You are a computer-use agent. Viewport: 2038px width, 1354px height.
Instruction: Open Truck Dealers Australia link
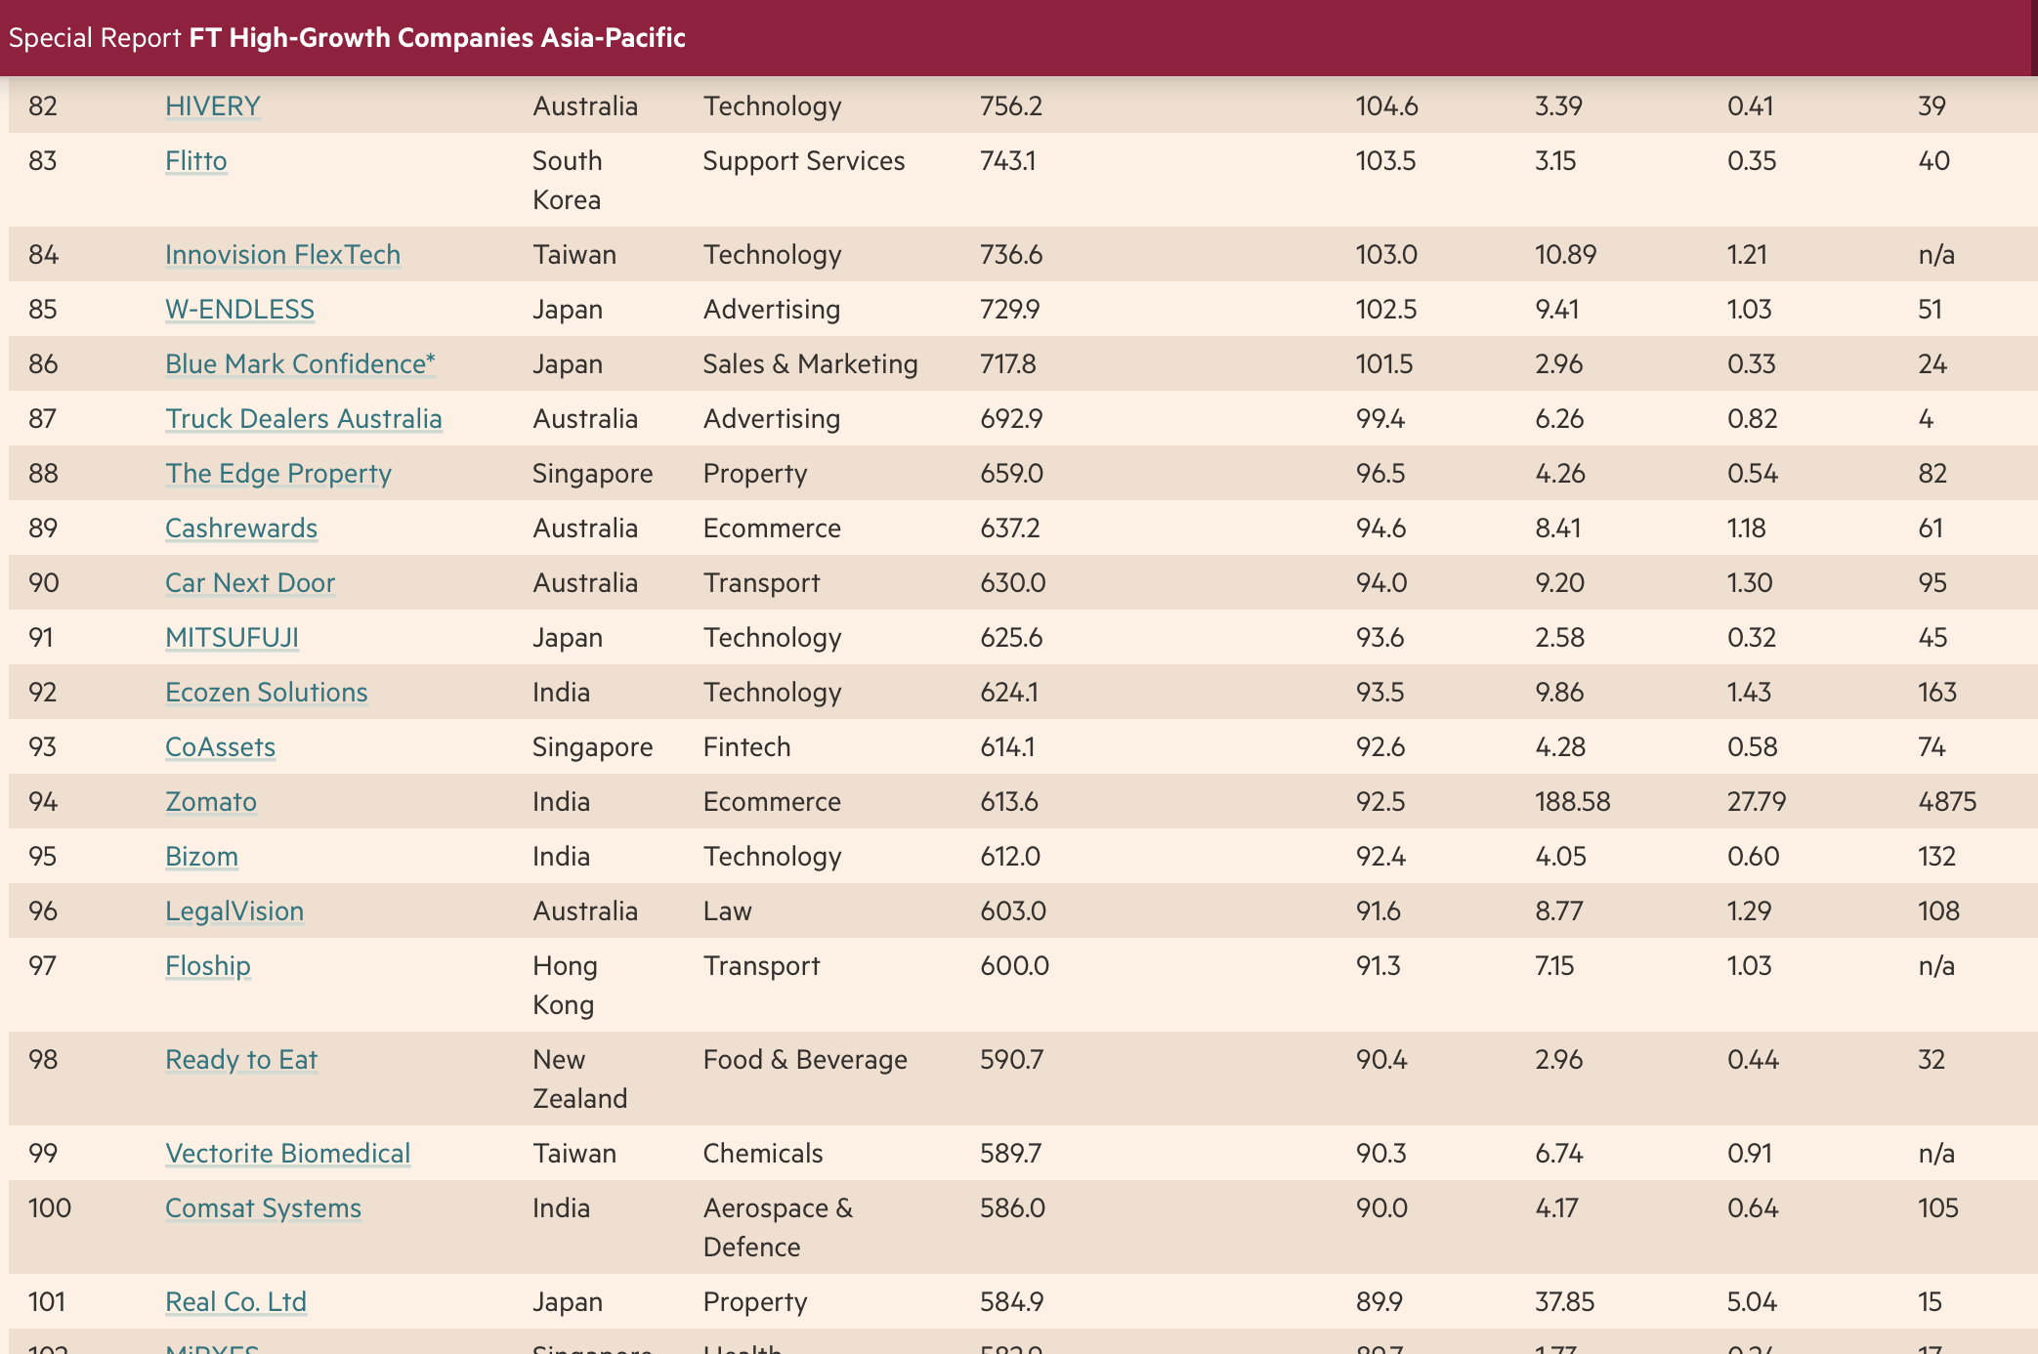click(303, 418)
